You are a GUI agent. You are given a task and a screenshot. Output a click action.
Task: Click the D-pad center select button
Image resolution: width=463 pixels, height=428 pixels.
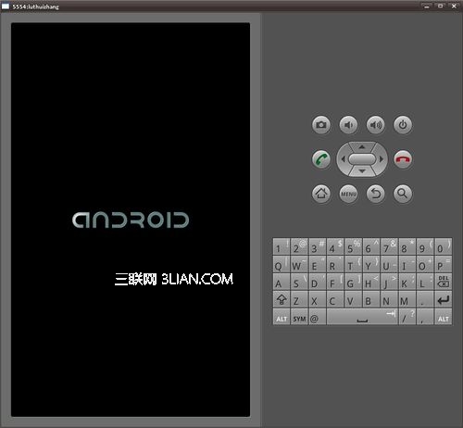tap(362, 159)
